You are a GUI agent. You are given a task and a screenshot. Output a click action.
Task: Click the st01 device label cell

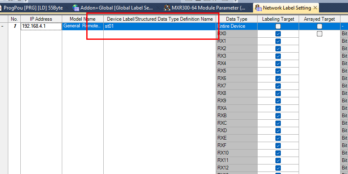click(x=159, y=26)
